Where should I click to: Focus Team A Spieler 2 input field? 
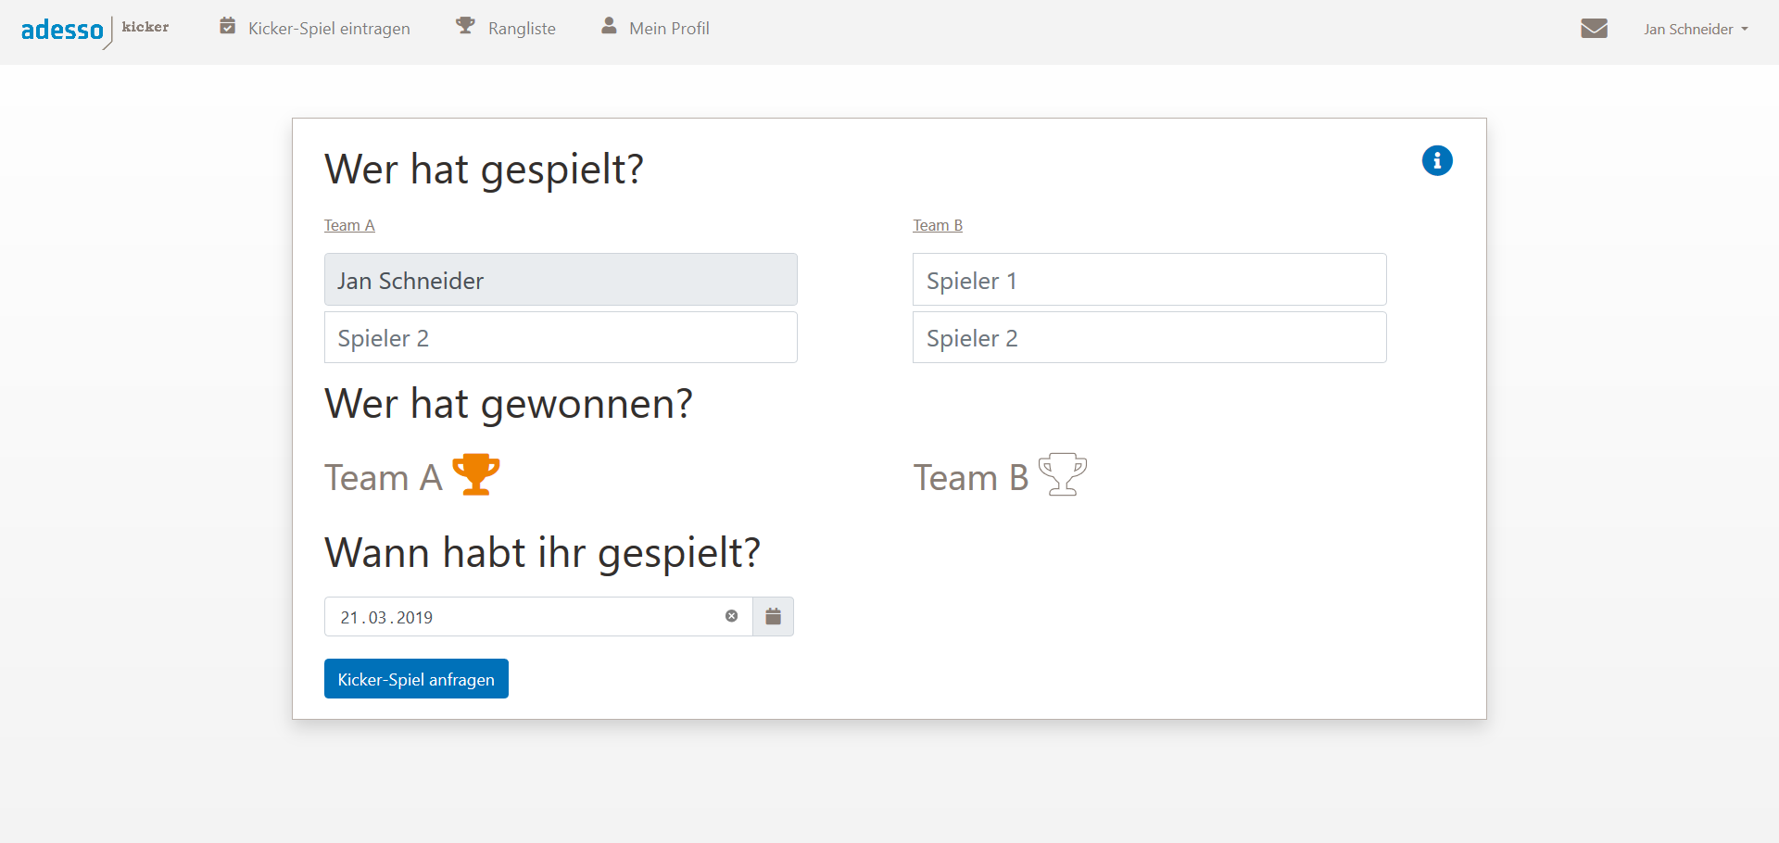click(x=561, y=338)
